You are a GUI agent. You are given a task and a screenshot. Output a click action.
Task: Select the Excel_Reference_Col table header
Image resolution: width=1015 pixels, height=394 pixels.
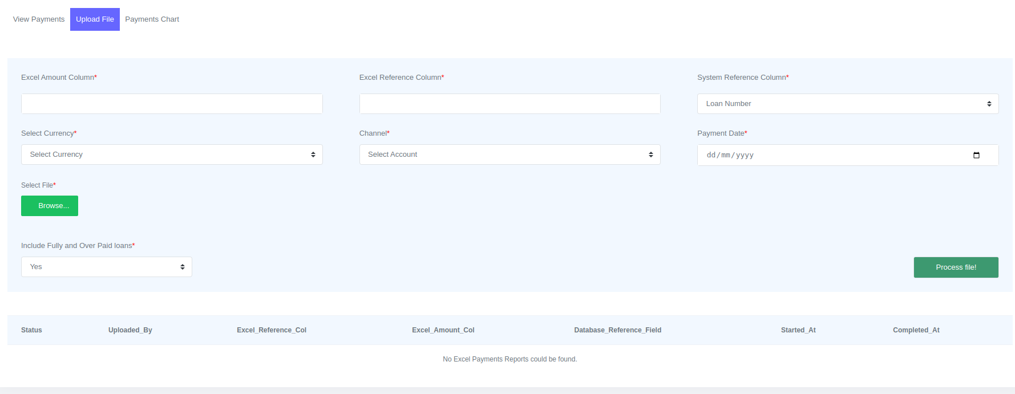[272, 330]
